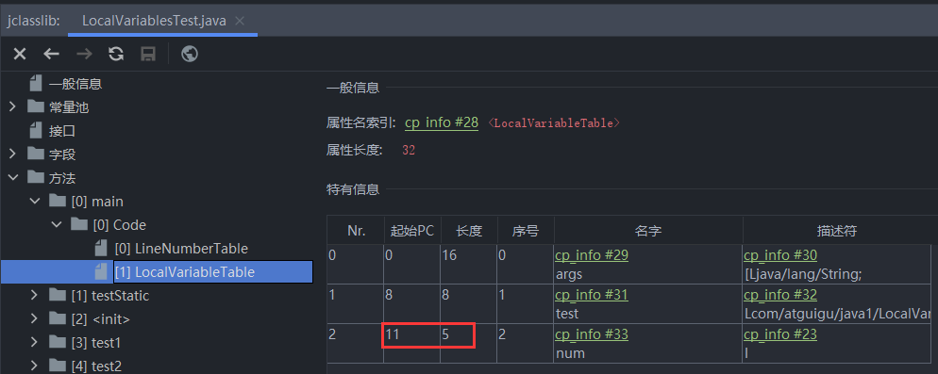Select the [1] testStatic tree node
The width and height of the screenshot is (938, 374).
(109, 295)
